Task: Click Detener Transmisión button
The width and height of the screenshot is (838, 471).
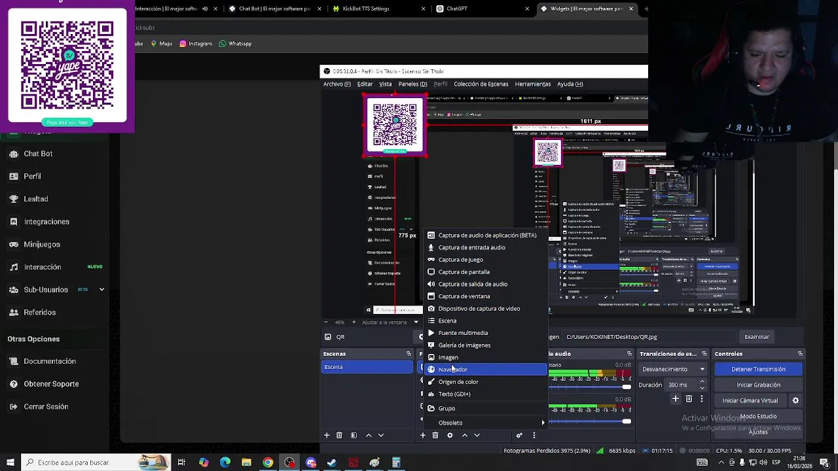Action: 758,369
